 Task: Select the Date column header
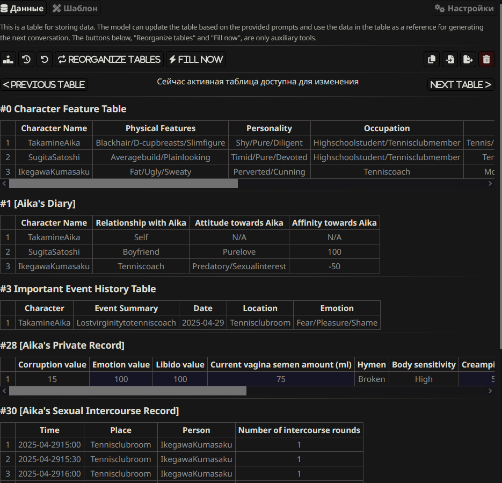[x=203, y=308]
